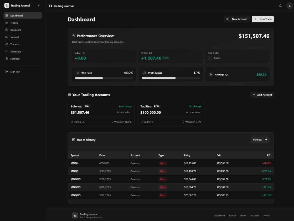Viewport: 294px width, 221px height.
Task: Collapse the sidebar with the chevron arrow
Action: pyautogui.click(x=39, y=5)
